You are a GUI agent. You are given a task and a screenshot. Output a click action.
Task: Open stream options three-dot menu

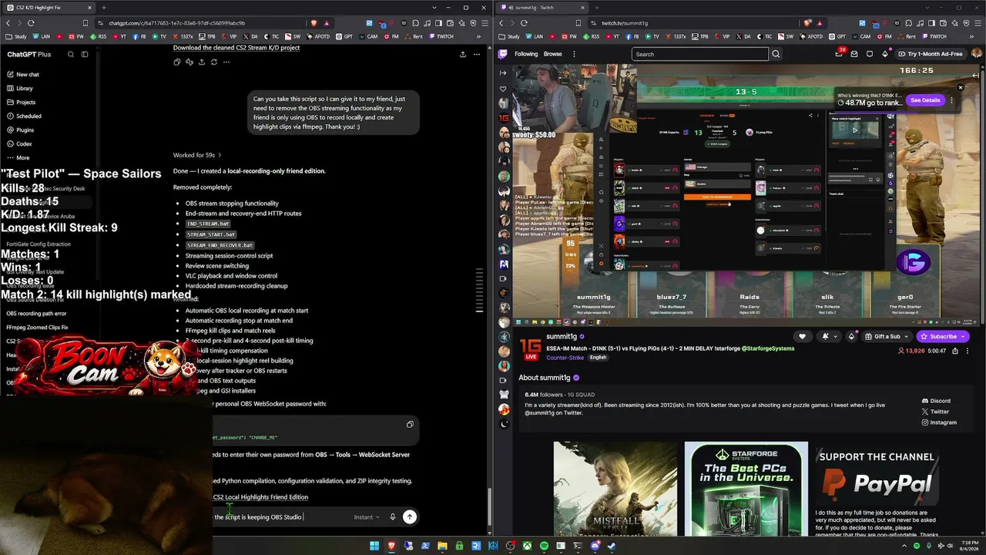[x=967, y=351]
